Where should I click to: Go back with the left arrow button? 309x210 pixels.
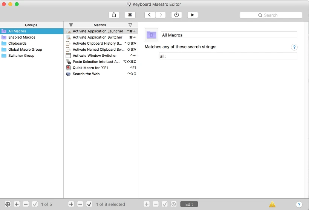(150, 15)
